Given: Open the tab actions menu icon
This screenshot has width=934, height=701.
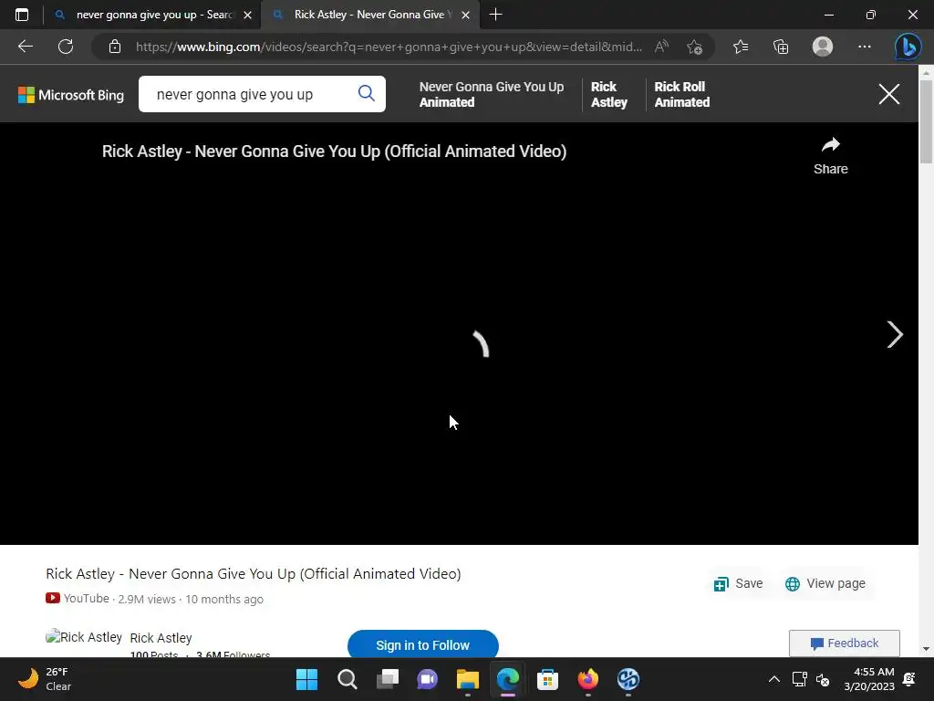Looking at the screenshot, I should coord(22,15).
